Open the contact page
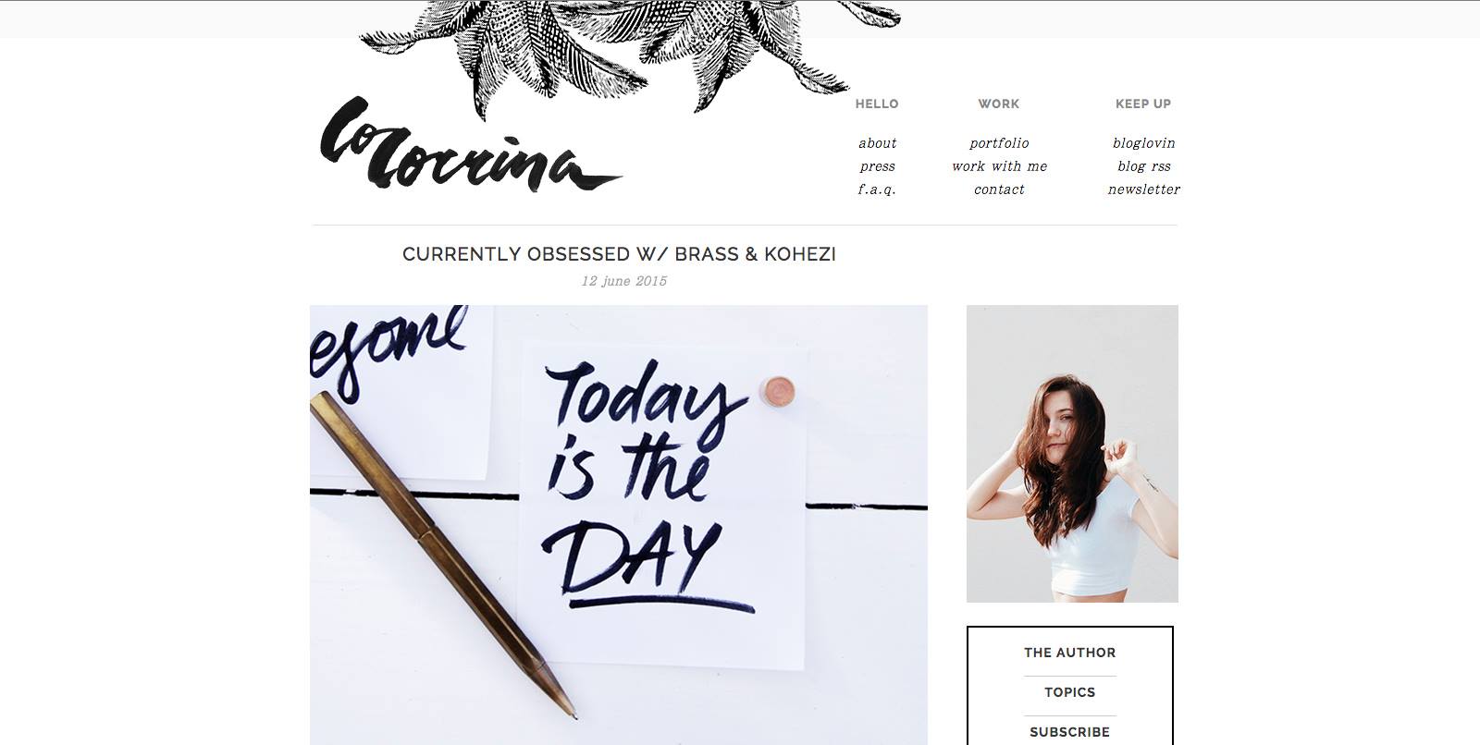Screen dimensions: 1480x745 (999, 189)
